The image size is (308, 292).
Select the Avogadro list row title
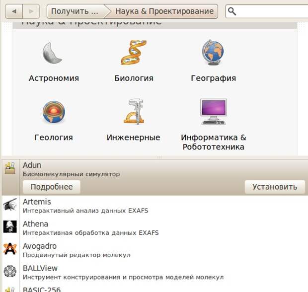(x=40, y=246)
